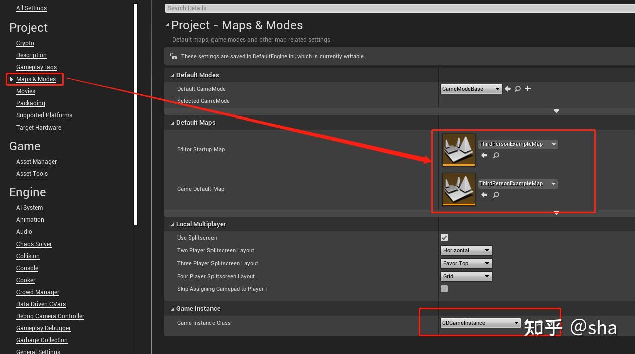Disable the Use Splitscreen checkbox

tap(444, 237)
